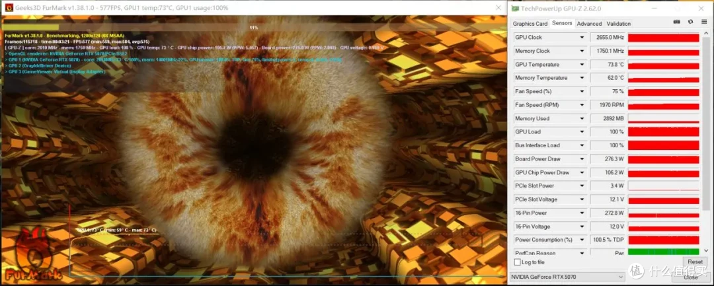714x286 pixels.
Task: Open the 16-Pin Power sensor dropdown
Action: [582, 213]
